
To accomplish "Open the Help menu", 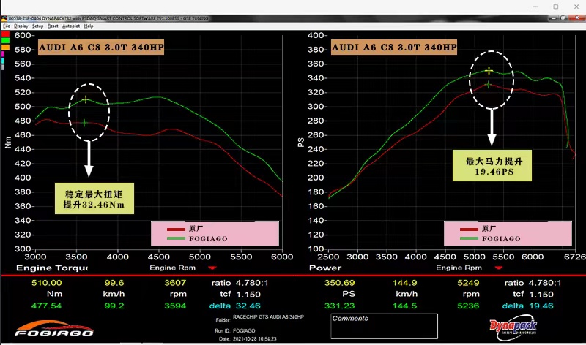I will [89, 26].
